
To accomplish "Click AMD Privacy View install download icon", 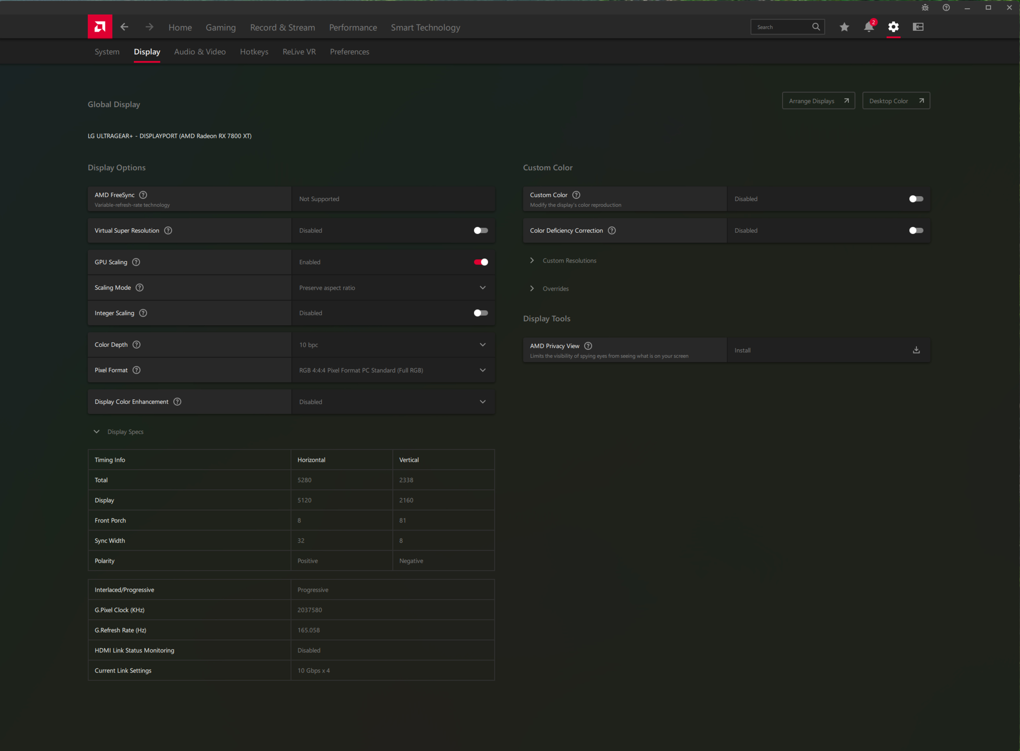I will coord(916,350).
